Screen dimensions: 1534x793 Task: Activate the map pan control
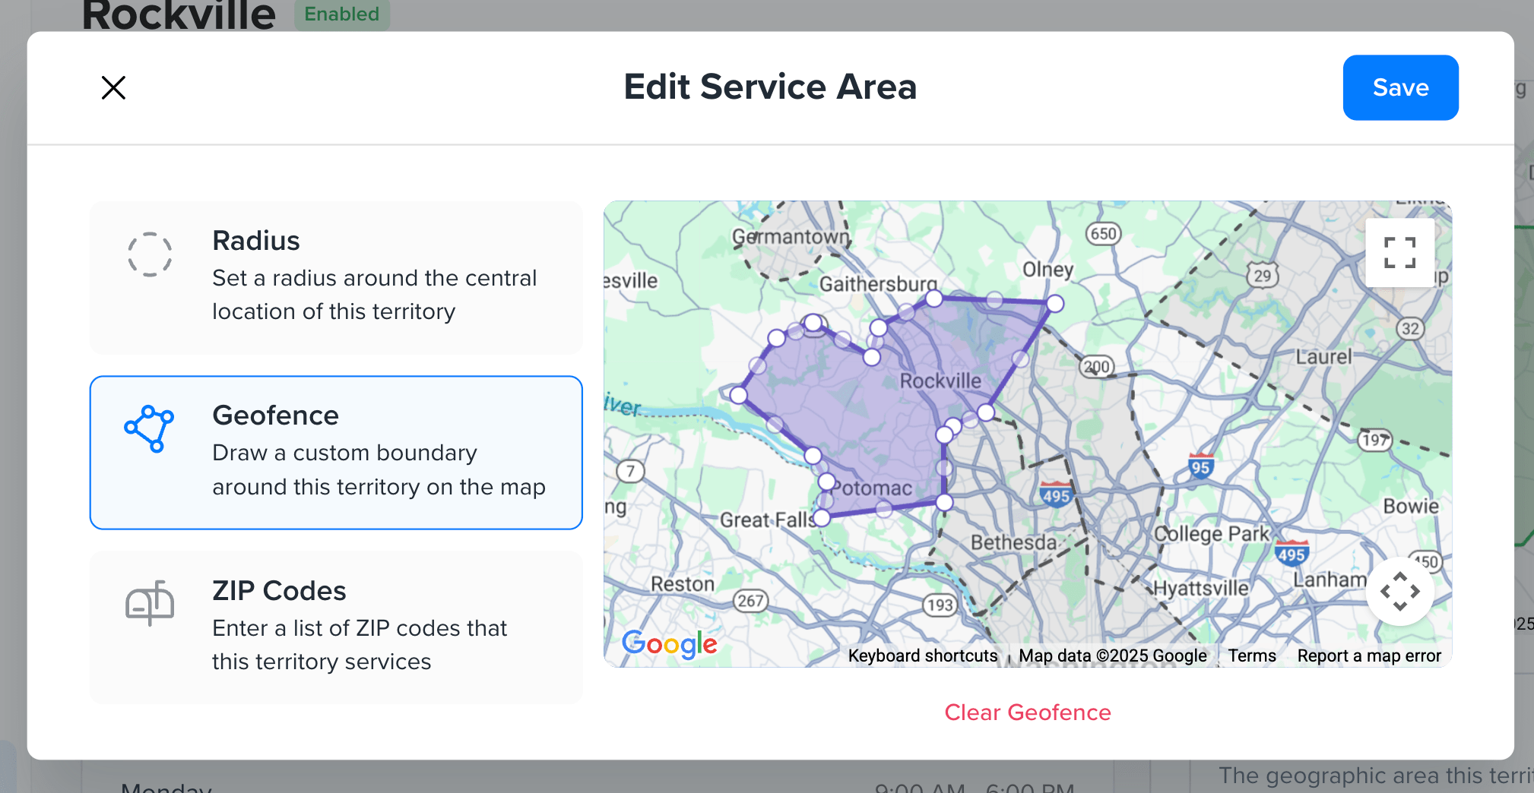pos(1399,591)
